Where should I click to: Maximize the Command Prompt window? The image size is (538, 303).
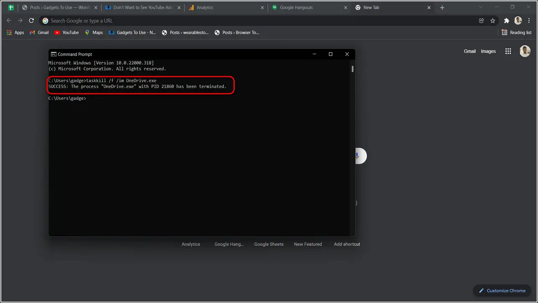click(330, 54)
